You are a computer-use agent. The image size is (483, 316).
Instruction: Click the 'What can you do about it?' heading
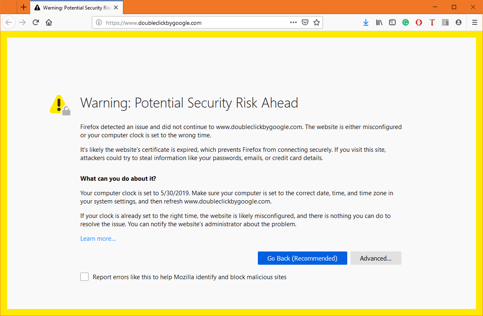118,178
